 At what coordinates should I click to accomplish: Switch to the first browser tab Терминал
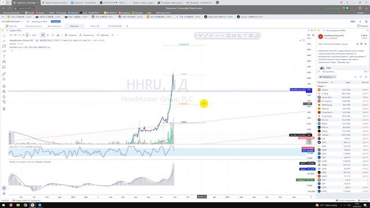(26, 2)
